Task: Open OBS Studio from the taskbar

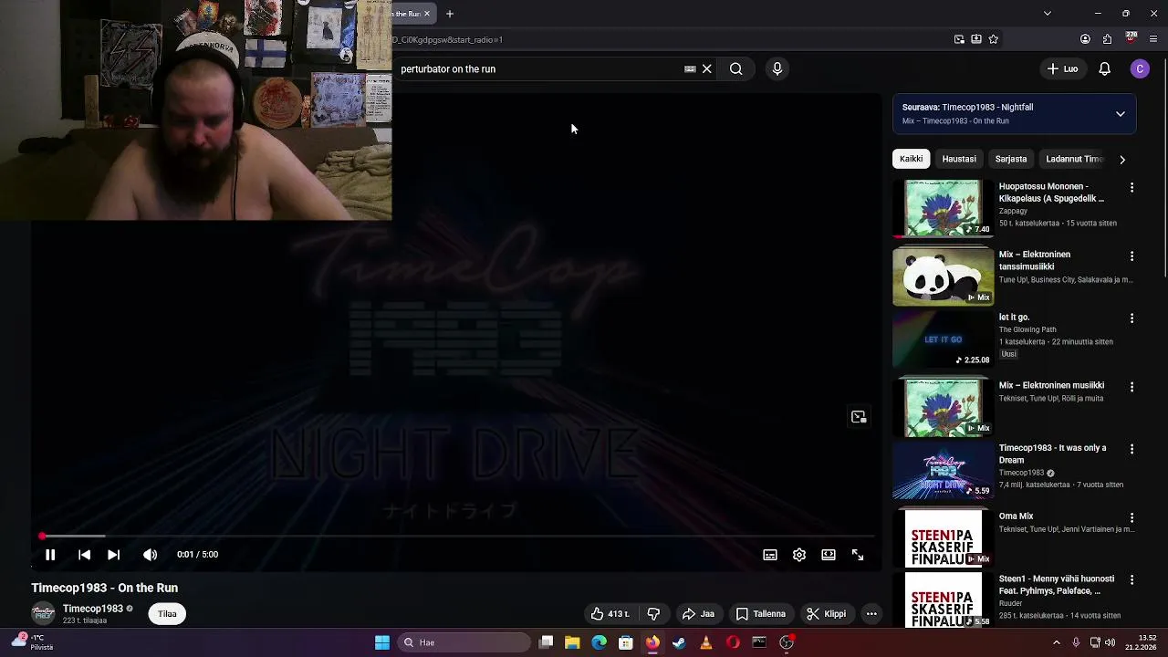Action: click(x=787, y=642)
